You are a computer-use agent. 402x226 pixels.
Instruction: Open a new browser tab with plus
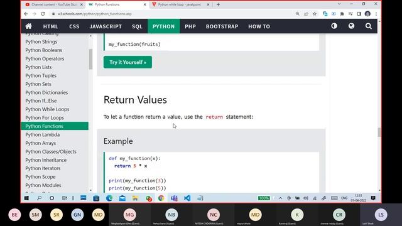[218, 4]
